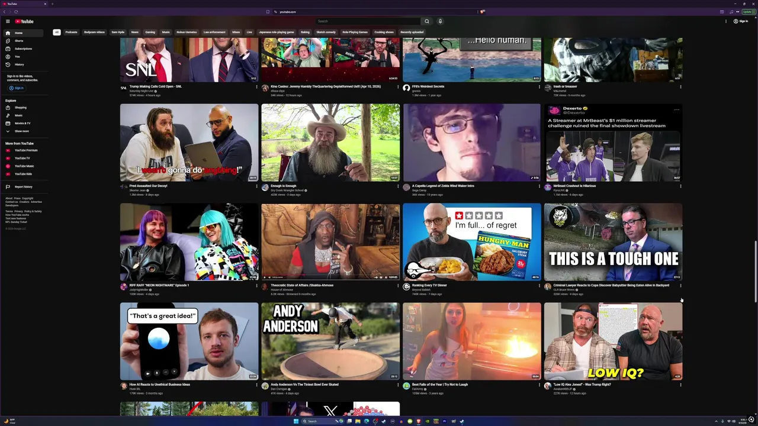Image resolution: width=758 pixels, height=426 pixels.
Task: Expand Show more in Explore section
Action: [x=24, y=131]
